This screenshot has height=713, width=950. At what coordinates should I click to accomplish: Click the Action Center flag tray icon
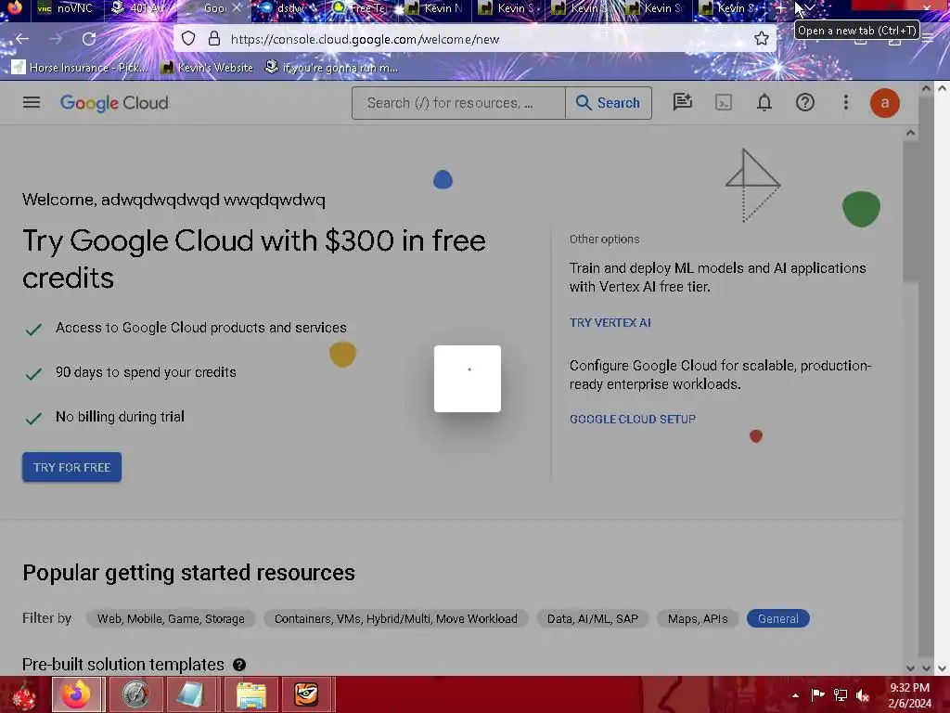pyautogui.click(x=817, y=694)
